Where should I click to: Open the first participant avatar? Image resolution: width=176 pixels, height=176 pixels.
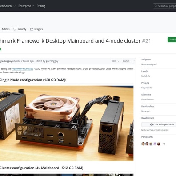click(143, 144)
